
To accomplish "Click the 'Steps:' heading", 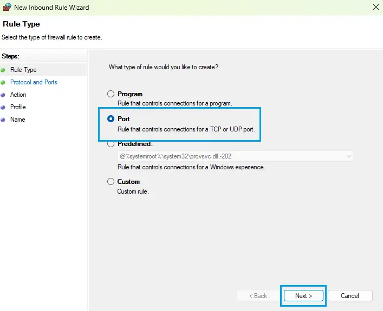I will click(10, 56).
